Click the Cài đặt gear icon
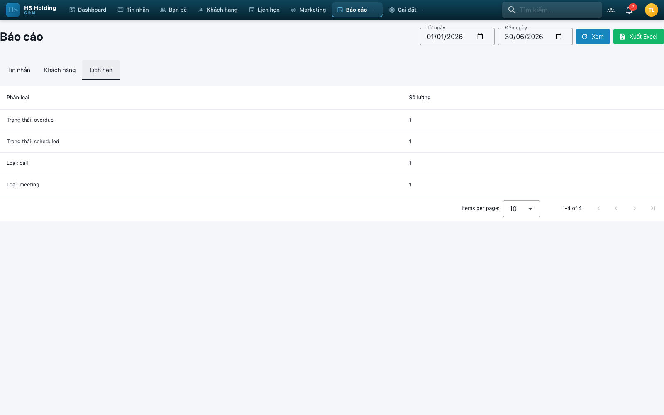Viewport: 664px width, 415px height. (x=392, y=10)
